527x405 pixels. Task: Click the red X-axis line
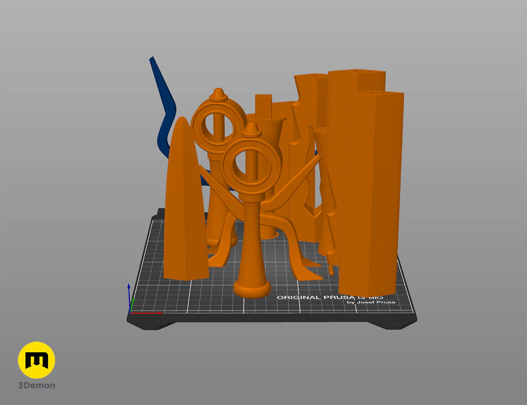point(146,313)
